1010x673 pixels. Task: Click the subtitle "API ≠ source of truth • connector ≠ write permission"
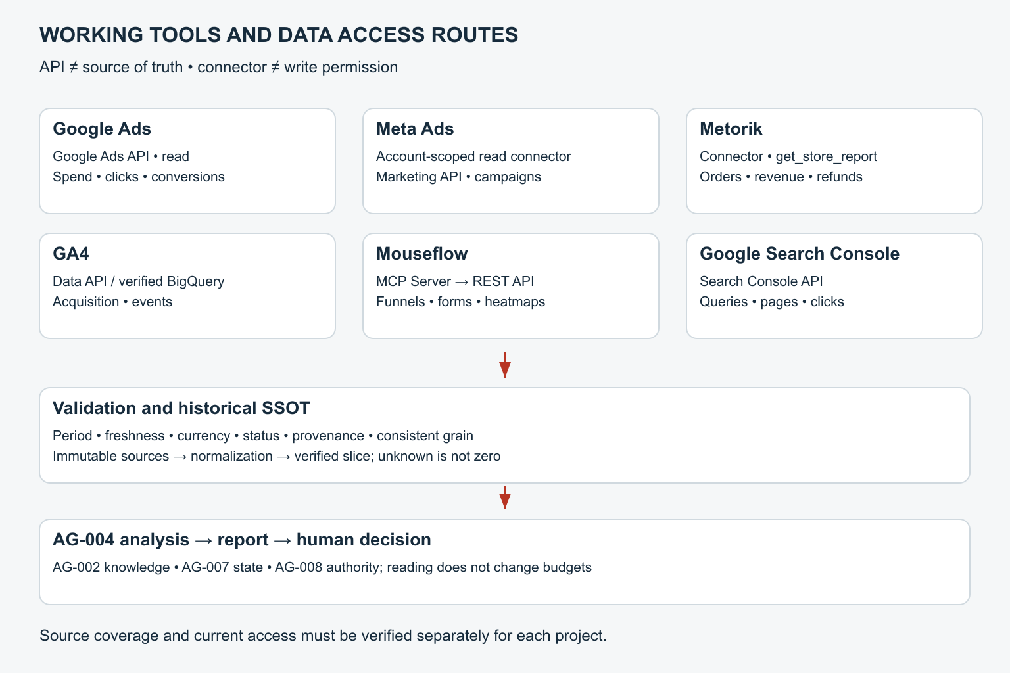218,67
